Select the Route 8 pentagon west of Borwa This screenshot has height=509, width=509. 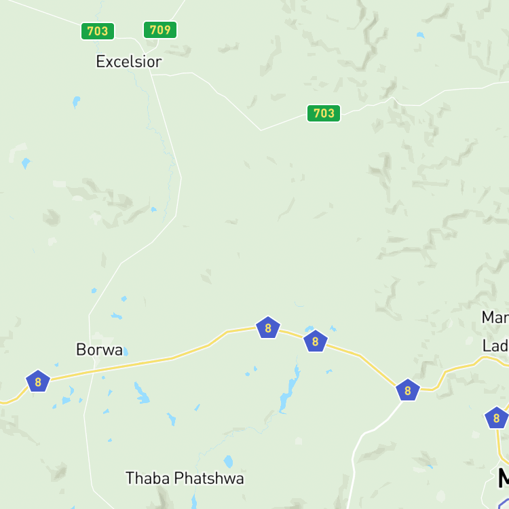coord(38,381)
